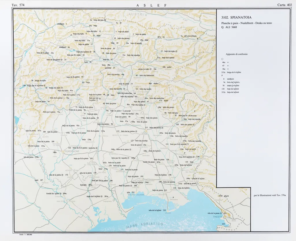Click the Udine city marker

pyautogui.click(x=146, y=131)
